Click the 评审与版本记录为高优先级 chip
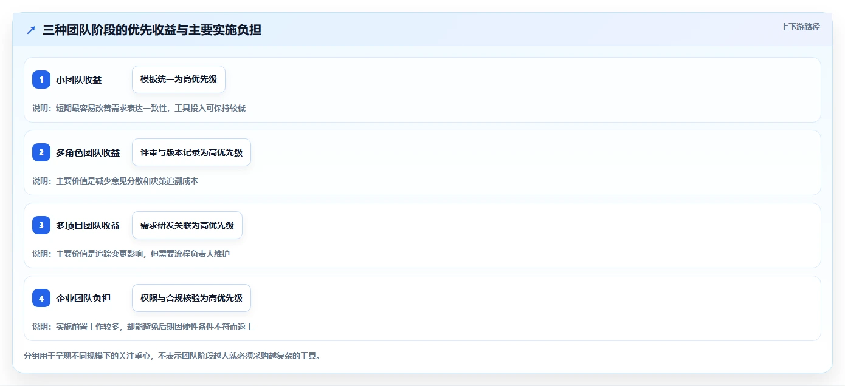Image resolution: width=845 pixels, height=386 pixels. (191, 152)
